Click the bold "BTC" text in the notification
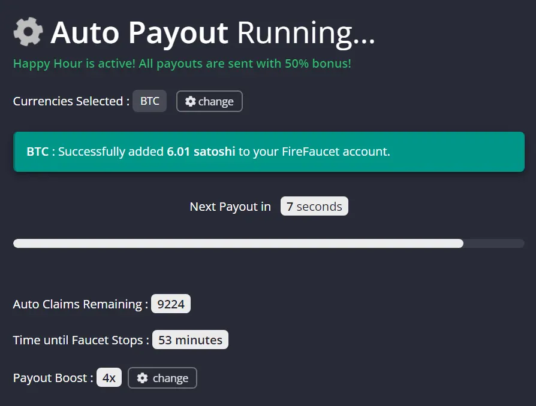The image size is (536, 406). (37, 152)
